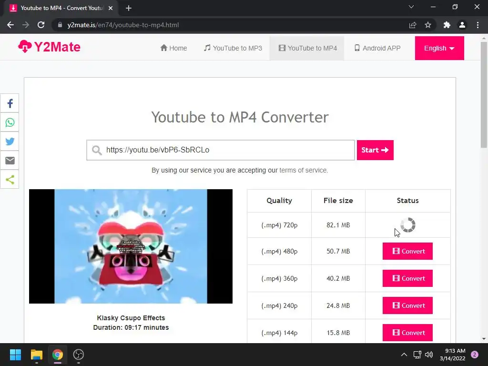Click the 720p loading spinner
This screenshot has height=366, width=488.
408,225
